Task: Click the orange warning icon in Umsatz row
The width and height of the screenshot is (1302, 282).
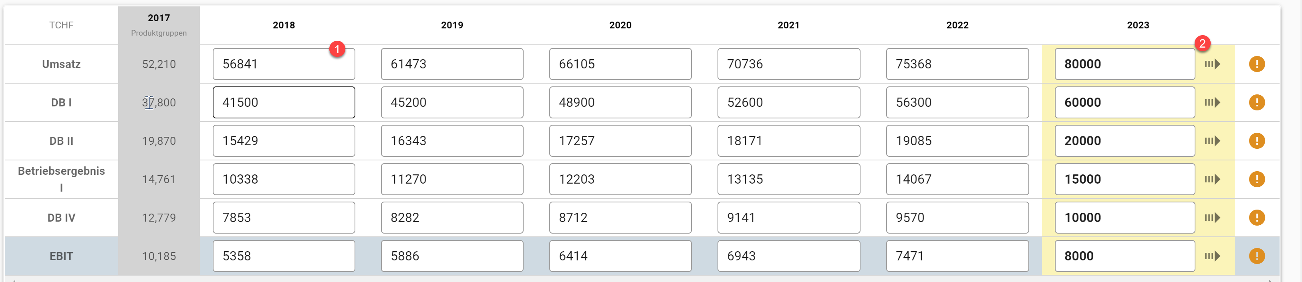Action: 1256,64
